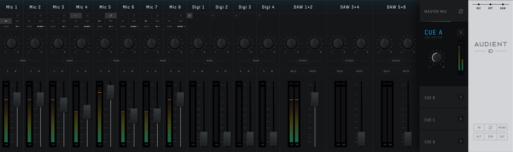The image size is (513, 152).
Task: Open the Mic 2 ADC Direct dropdown
Action: (41, 26)
